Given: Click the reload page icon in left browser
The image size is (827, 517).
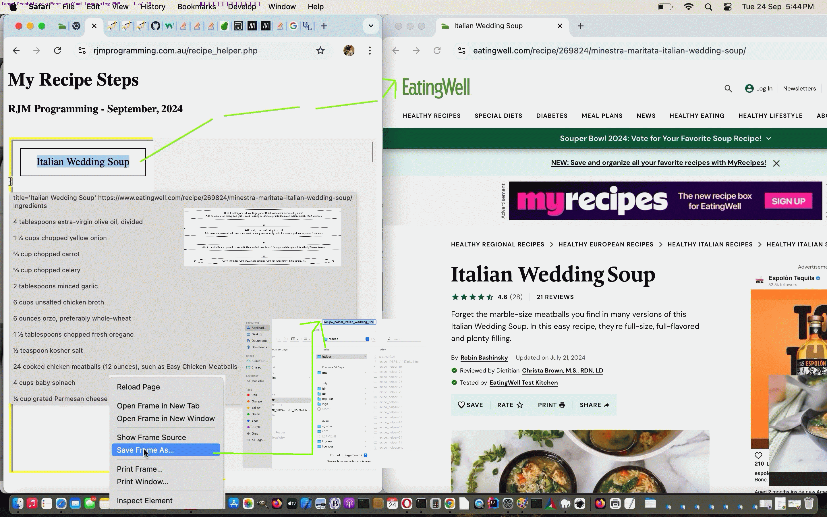Looking at the screenshot, I should [57, 51].
